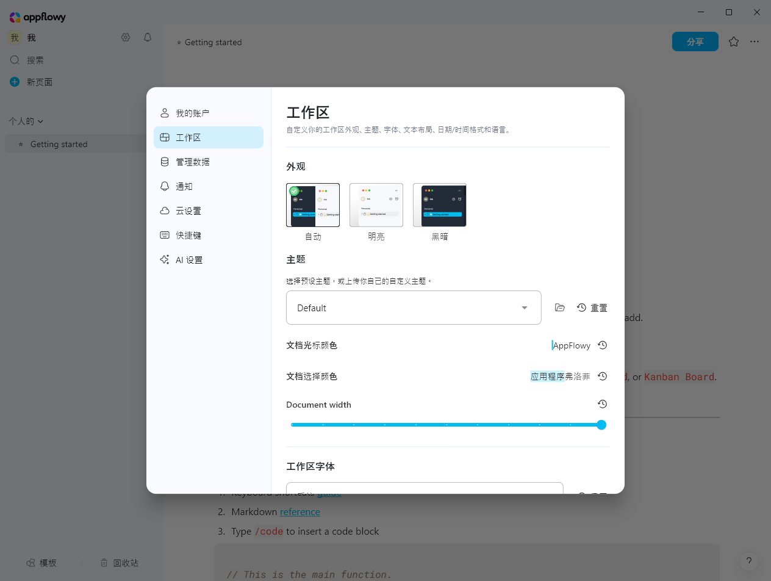Click 应用程序弗洛菲 selection color preview
The image size is (771, 581).
(561, 377)
